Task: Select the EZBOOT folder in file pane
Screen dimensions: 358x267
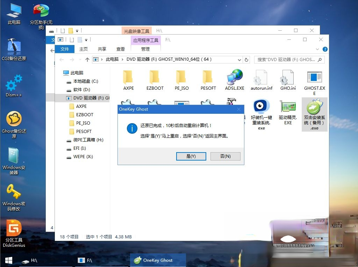Action: click(x=155, y=80)
